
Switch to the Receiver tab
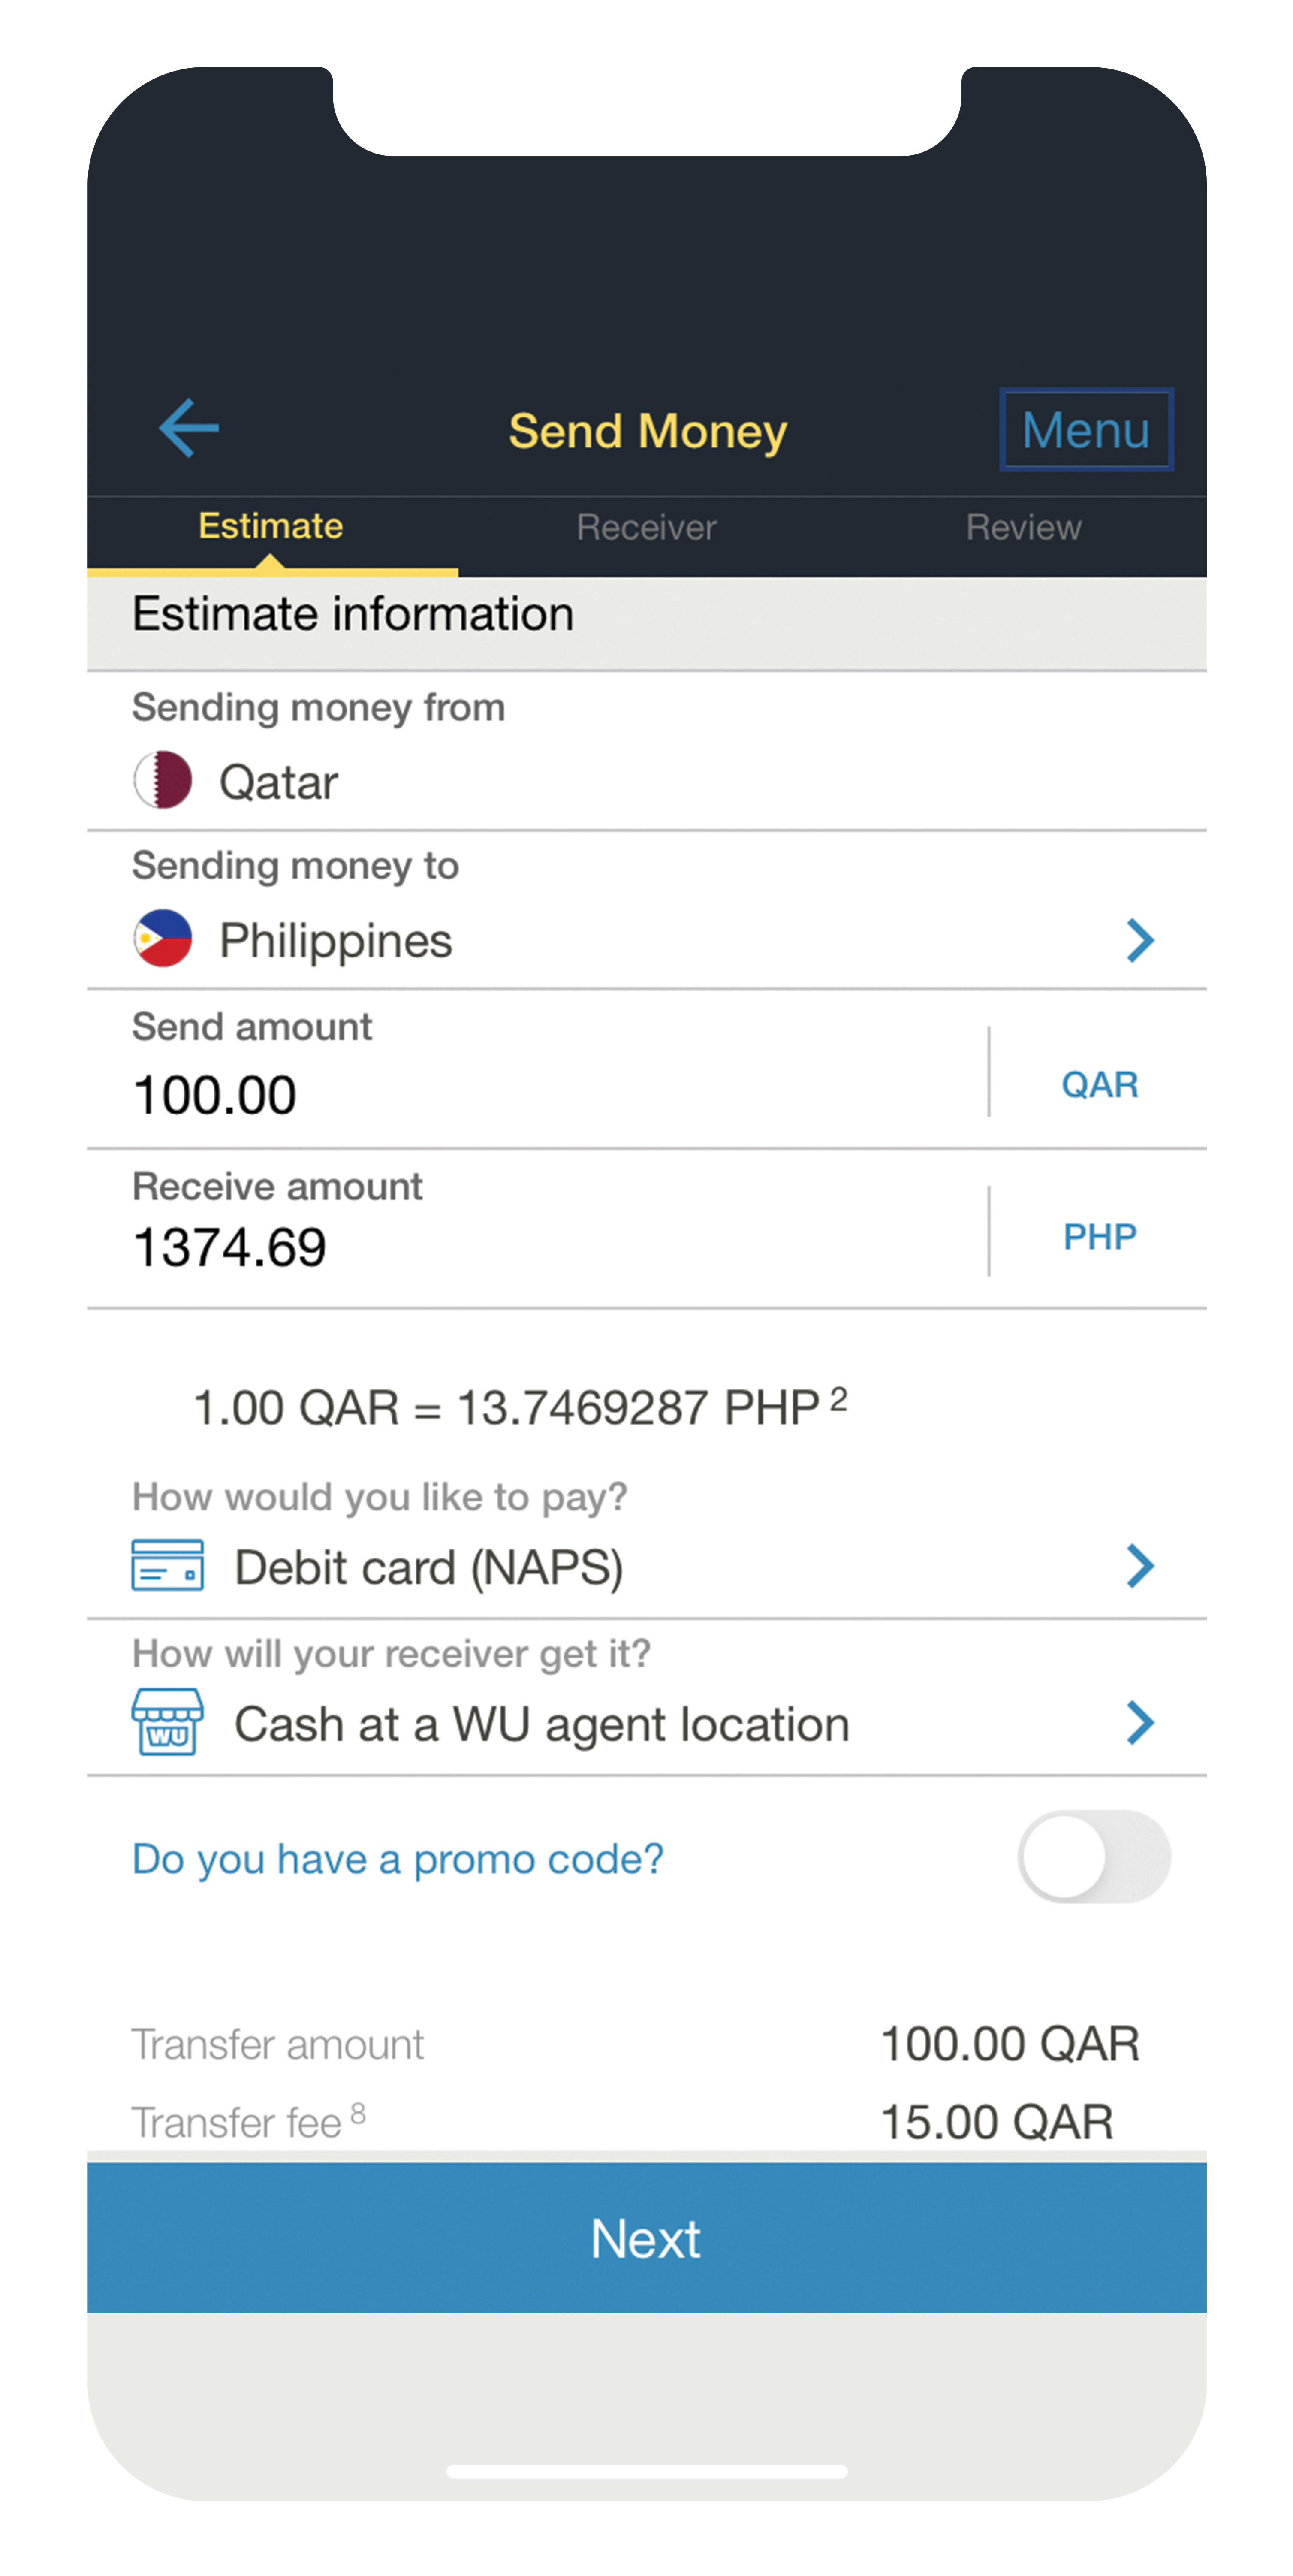click(x=646, y=527)
